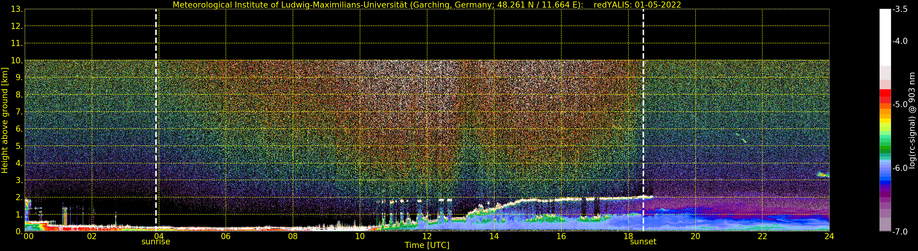Click the 'sunrise' label below time axis
Viewport: 918px width, 251px height.
coord(156,242)
